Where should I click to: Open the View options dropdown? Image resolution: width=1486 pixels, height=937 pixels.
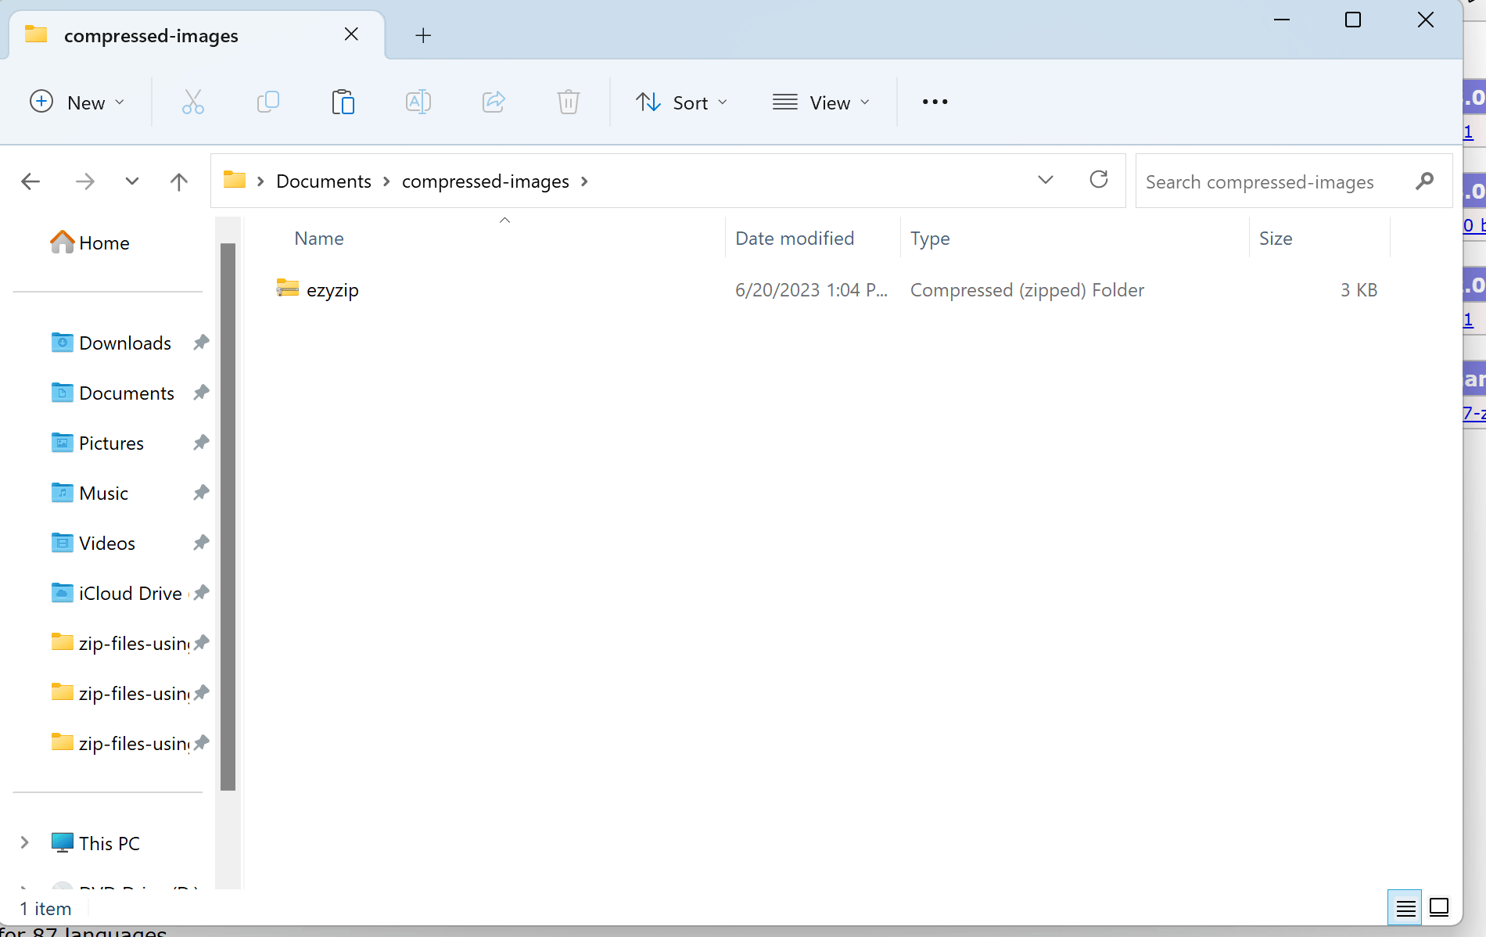pos(821,102)
